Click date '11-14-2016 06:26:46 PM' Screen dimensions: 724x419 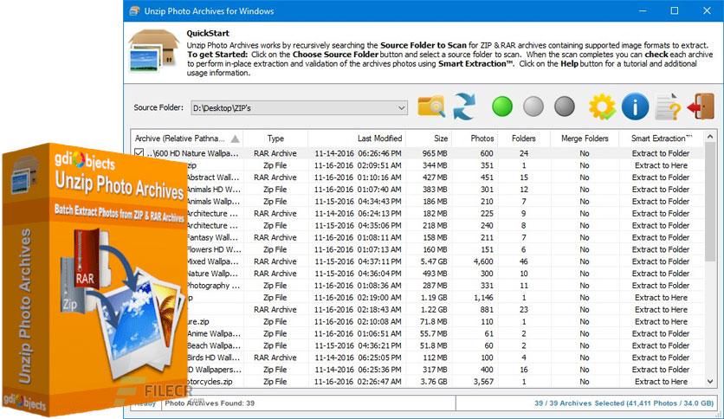pyautogui.click(x=358, y=153)
